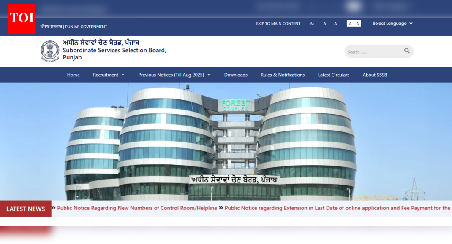Select the Home menu item
The width and height of the screenshot is (452, 244).
(x=73, y=75)
